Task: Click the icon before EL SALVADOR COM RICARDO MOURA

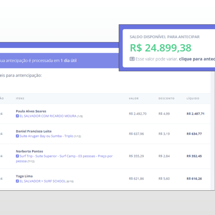Action: (x=17, y=116)
